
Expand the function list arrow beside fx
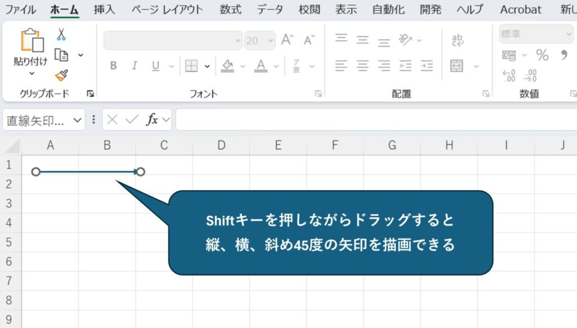tap(166, 119)
